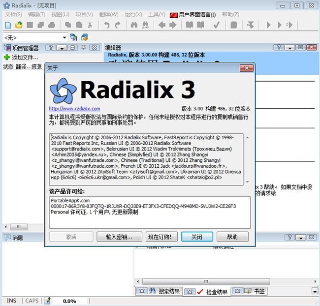Click the Open folder toolbar icon
Screen dimensions: 320x306
19,25
